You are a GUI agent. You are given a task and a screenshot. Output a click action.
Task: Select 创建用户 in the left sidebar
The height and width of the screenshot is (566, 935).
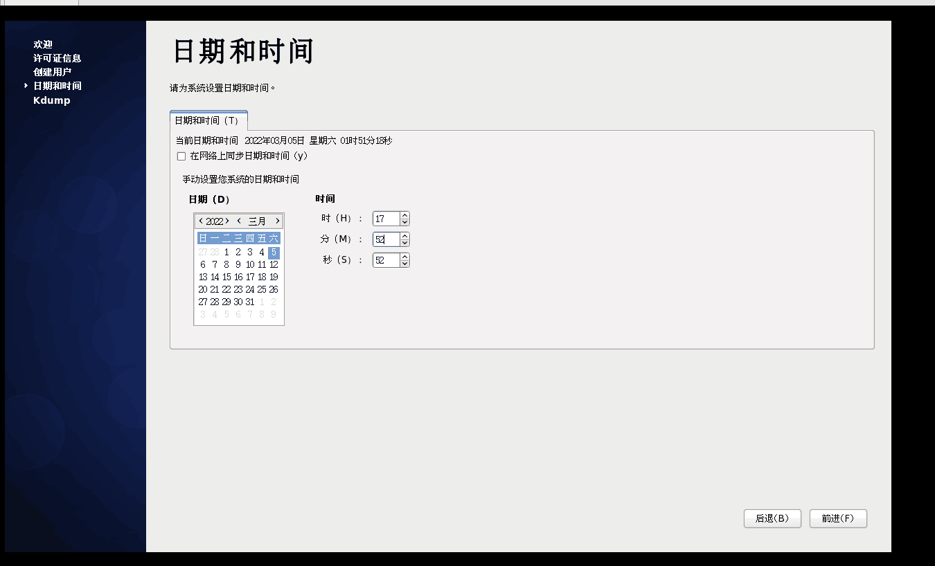(x=51, y=71)
